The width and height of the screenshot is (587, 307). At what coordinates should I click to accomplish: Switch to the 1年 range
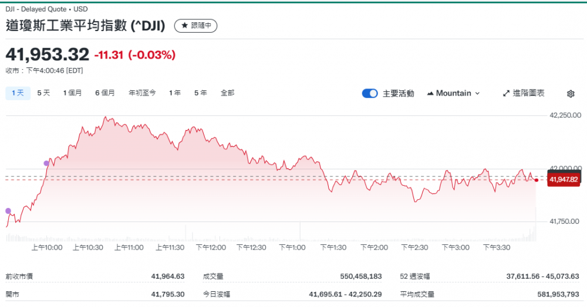pyautogui.click(x=174, y=93)
